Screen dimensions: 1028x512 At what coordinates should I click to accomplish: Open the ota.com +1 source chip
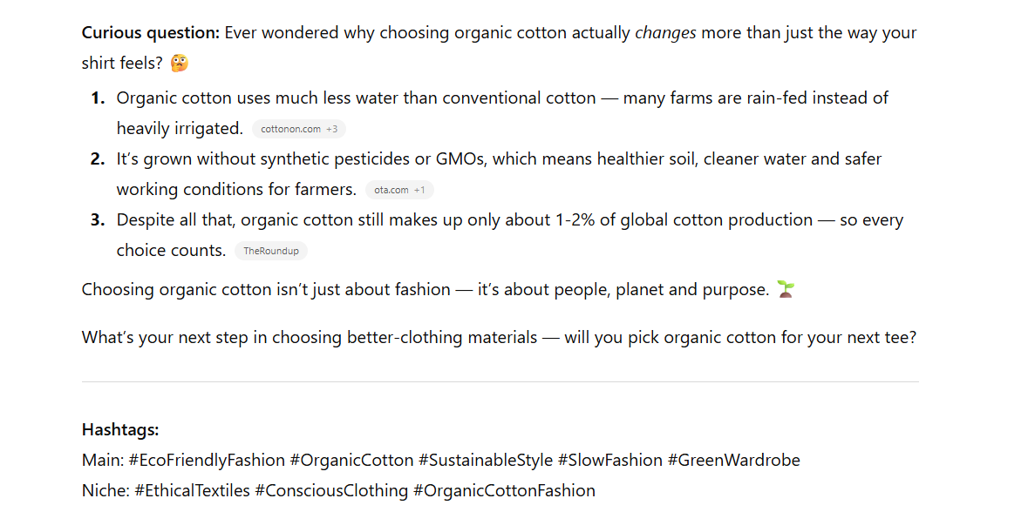[x=400, y=190]
